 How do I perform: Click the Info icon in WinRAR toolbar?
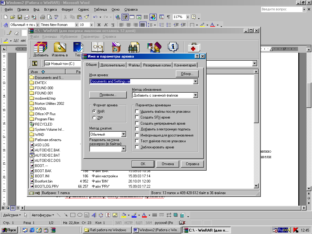click(173, 47)
